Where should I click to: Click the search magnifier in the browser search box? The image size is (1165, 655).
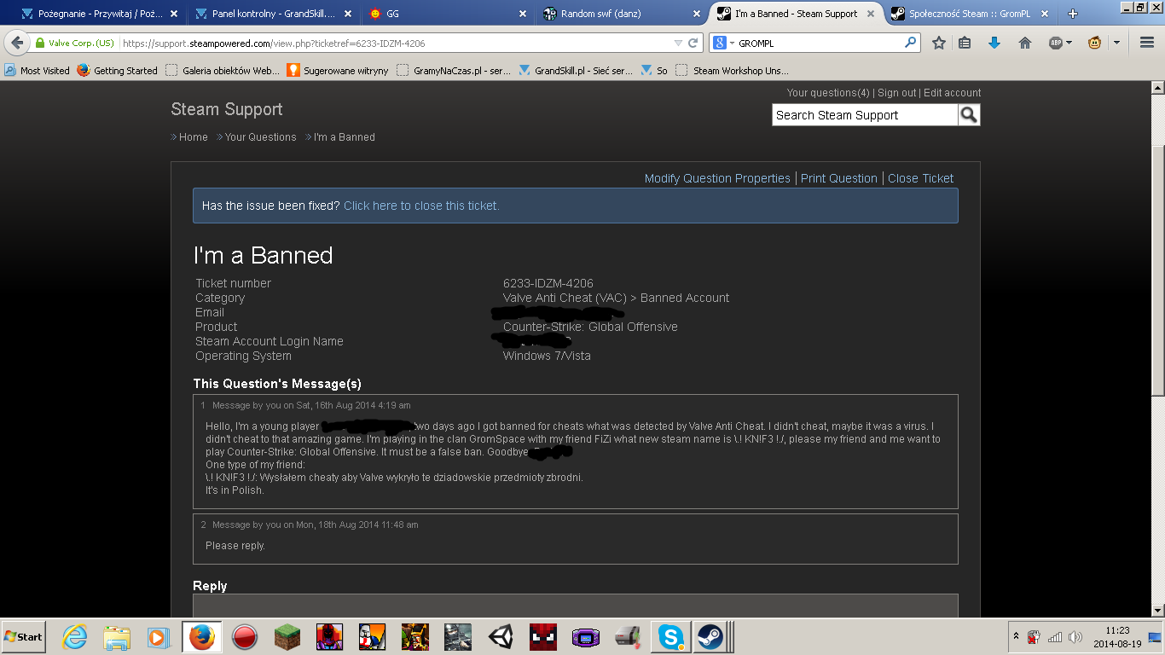tap(911, 43)
